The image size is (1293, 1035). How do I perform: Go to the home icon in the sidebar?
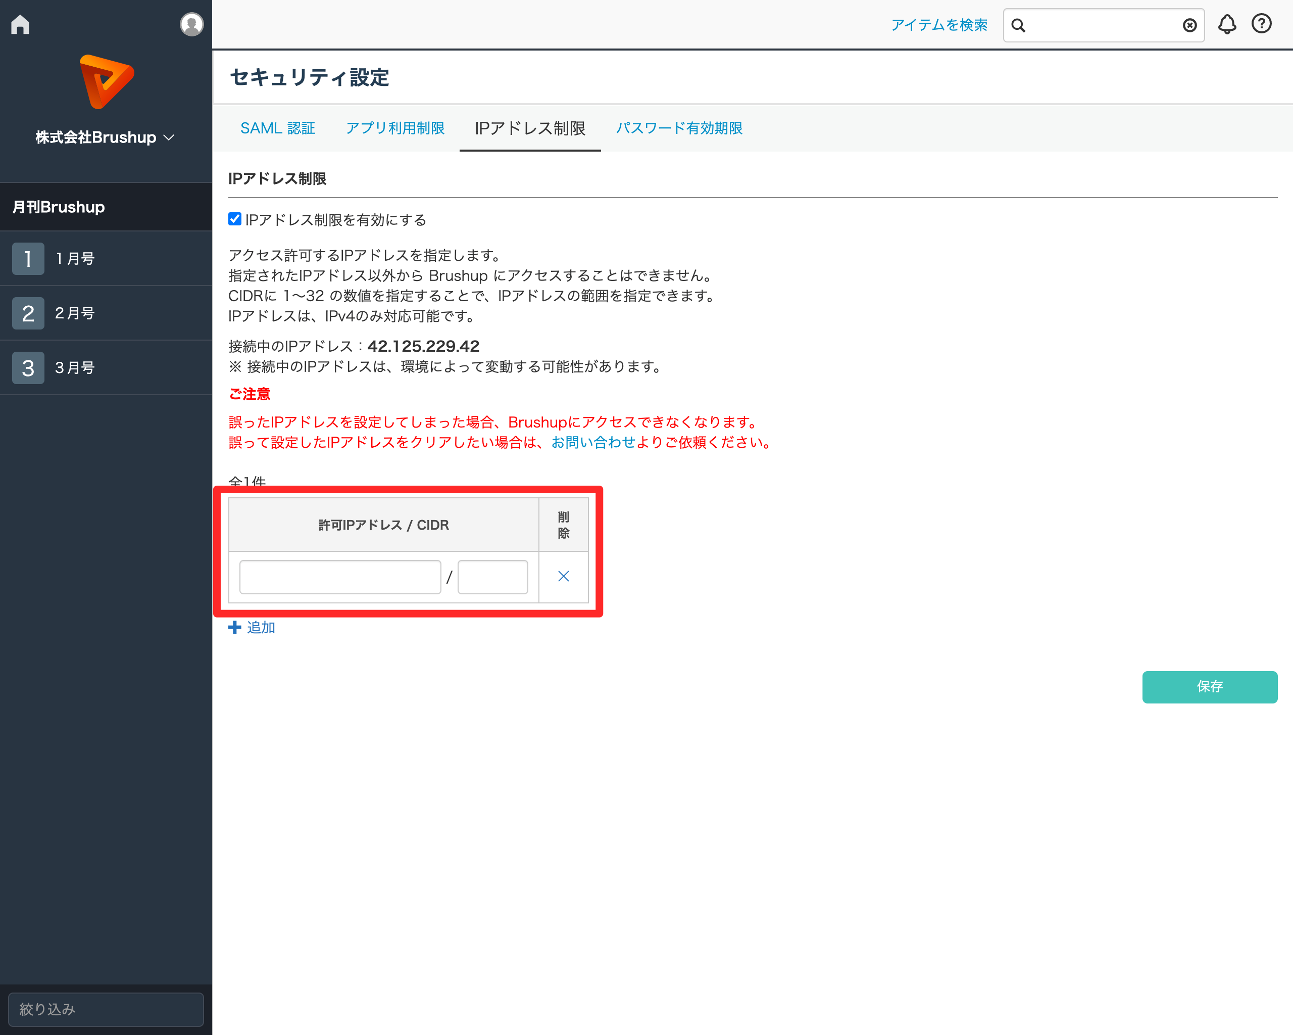tap(20, 25)
